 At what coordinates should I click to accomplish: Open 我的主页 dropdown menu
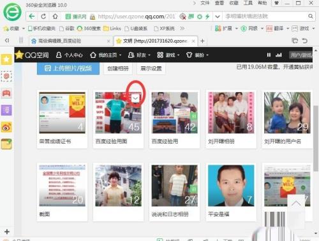pyautogui.click(x=106, y=55)
